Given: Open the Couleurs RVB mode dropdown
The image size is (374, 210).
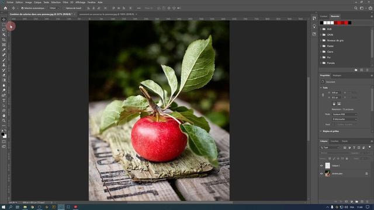Looking at the screenshot, I should tap(345, 114).
